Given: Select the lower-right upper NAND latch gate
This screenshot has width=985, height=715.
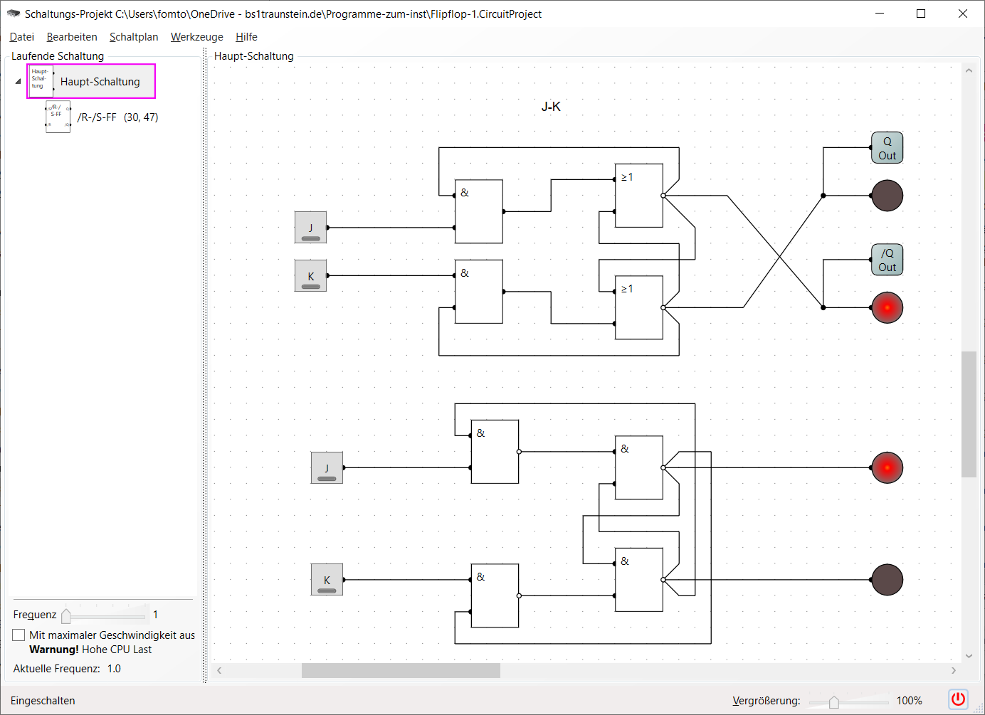Looking at the screenshot, I should 639,467.
